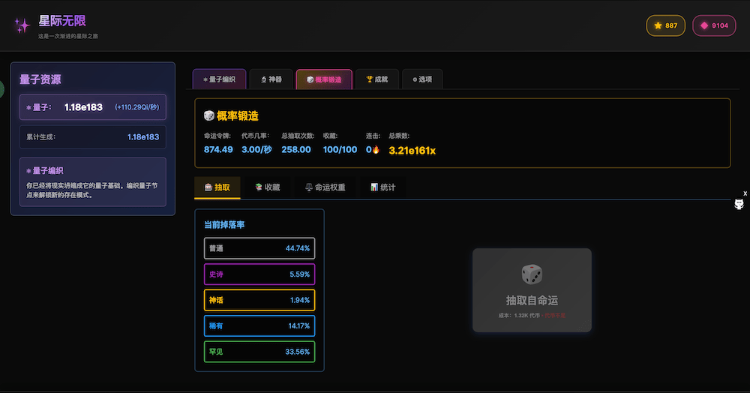View the 统计 statistics sub-tab

(x=382, y=187)
